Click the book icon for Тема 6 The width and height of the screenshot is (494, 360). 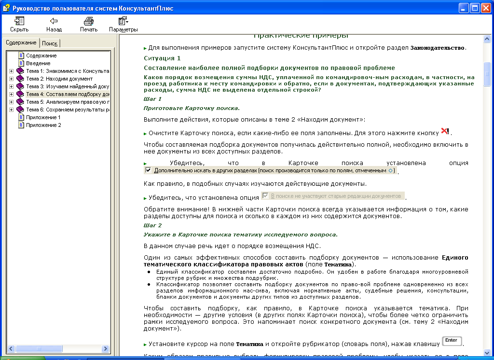(20, 110)
